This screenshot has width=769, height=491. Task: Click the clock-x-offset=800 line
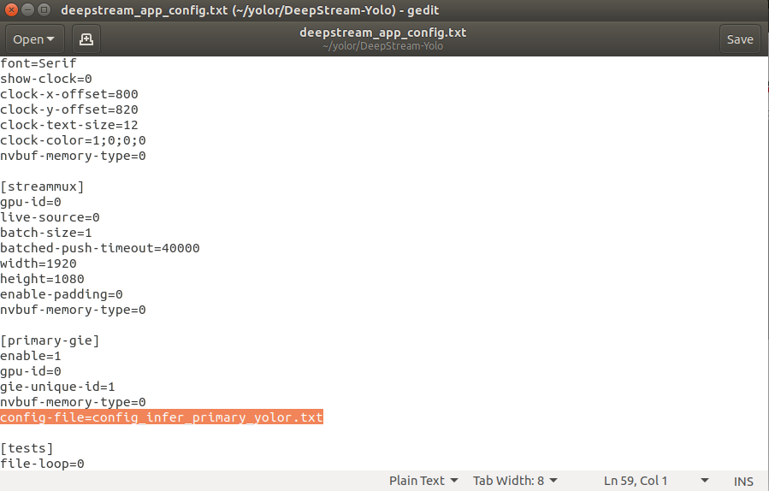[x=69, y=94]
